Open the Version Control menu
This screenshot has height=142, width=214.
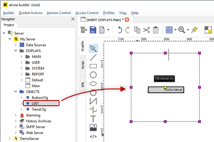(59, 13)
